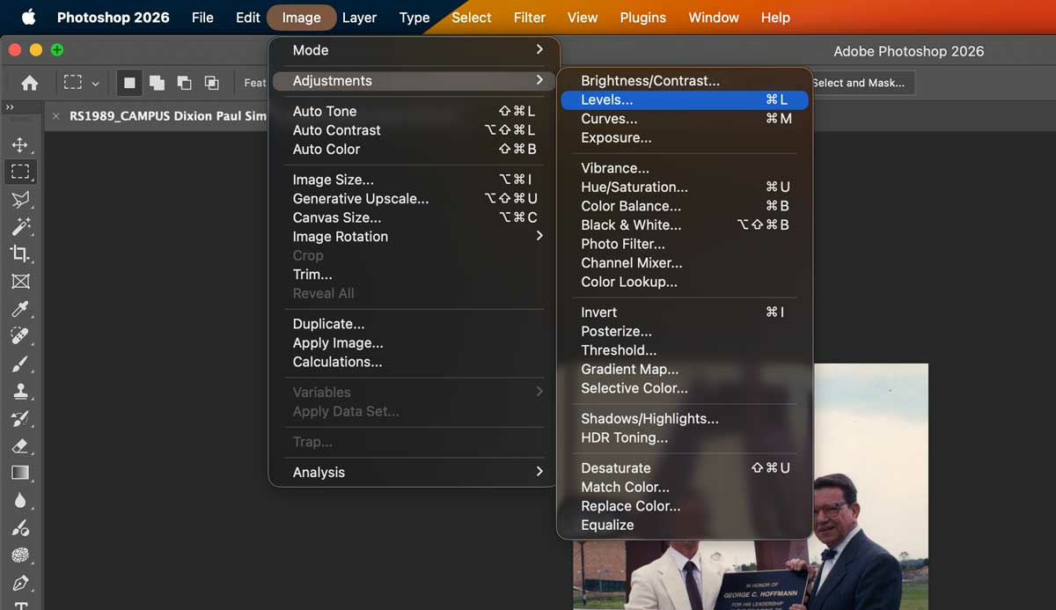Image resolution: width=1056 pixels, height=610 pixels.
Task: Click the Home icon in options bar
Action: coord(29,83)
